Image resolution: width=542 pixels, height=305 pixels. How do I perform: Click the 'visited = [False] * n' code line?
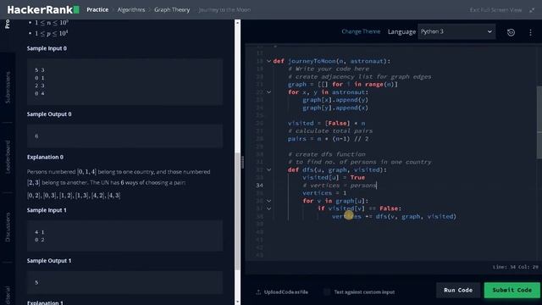tap(326, 123)
